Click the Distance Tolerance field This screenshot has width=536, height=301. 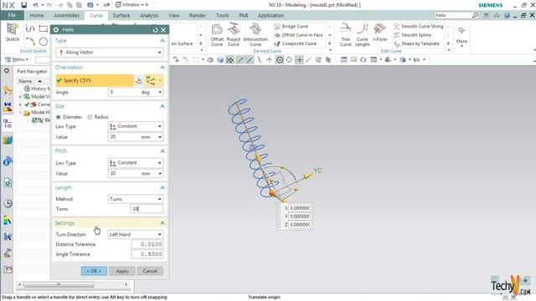click(x=147, y=244)
